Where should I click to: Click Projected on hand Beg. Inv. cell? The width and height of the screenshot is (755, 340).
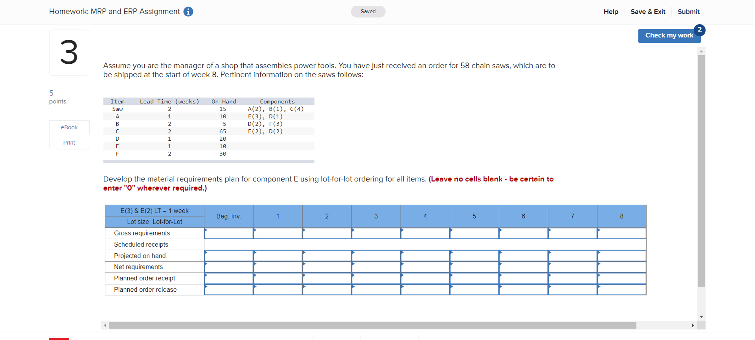point(229,256)
